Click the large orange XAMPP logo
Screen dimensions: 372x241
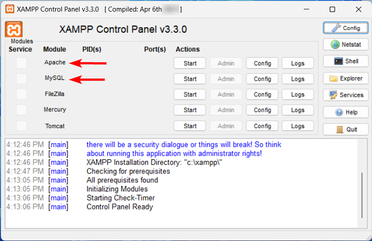tap(14, 29)
